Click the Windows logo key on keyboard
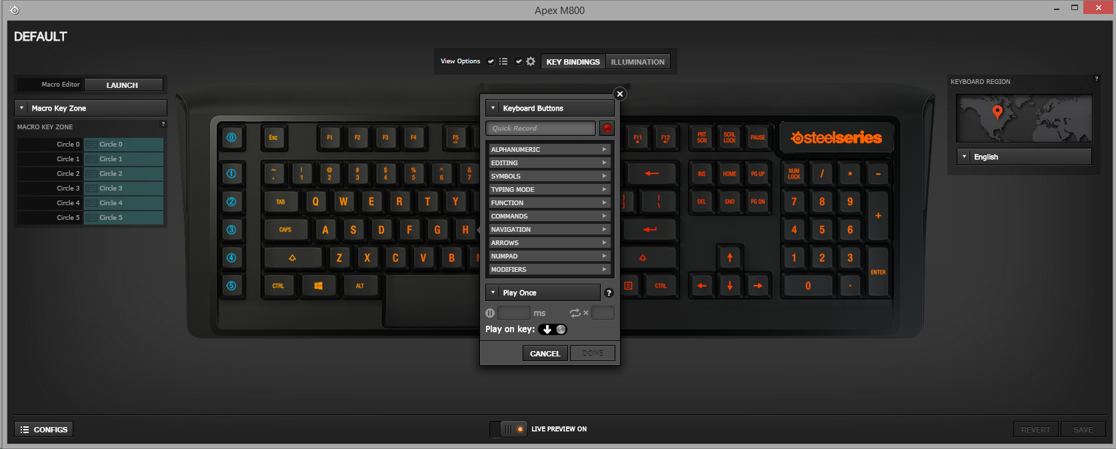This screenshot has width=1116, height=449. [x=318, y=286]
